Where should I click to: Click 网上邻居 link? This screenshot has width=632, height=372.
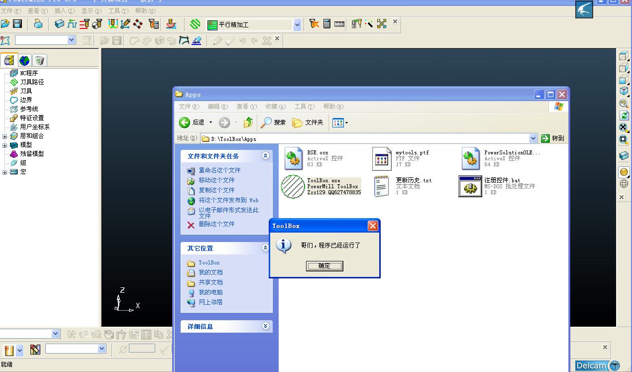(211, 302)
